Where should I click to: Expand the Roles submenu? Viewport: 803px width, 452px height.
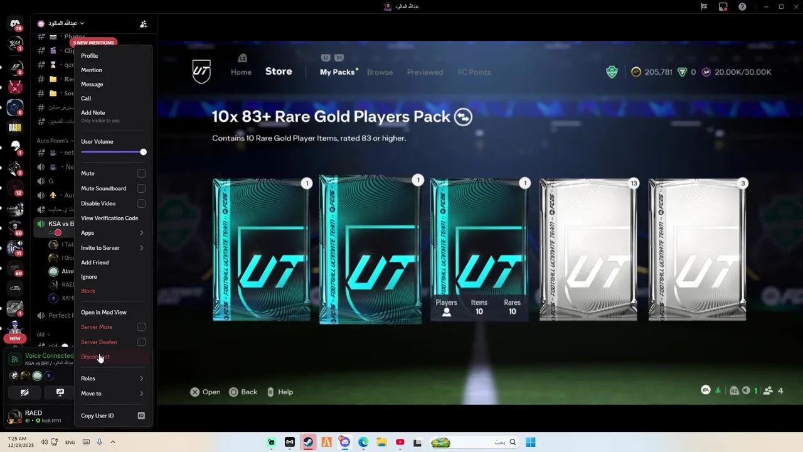pyautogui.click(x=113, y=379)
